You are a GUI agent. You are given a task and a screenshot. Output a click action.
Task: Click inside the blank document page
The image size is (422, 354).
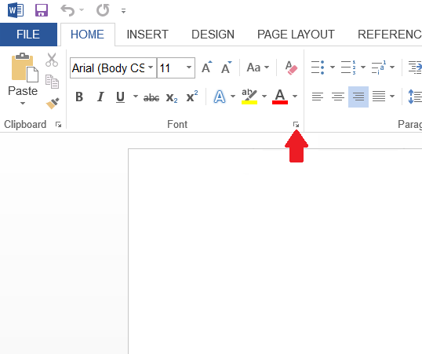(x=275, y=251)
